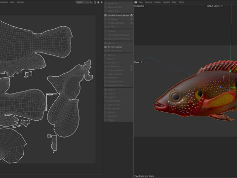Open the Display menu of 3D viewport

(158, 2)
